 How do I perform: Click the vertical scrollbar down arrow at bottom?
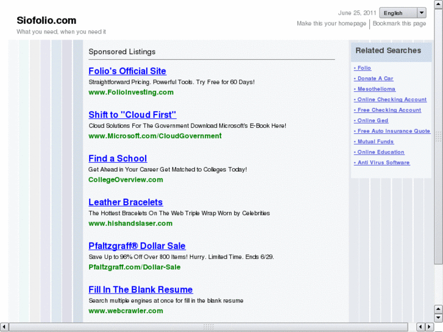click(x=438, y=318)
